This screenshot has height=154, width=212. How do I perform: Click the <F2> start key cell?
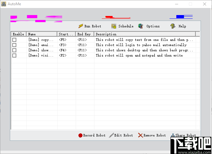[x=63, y=55]
